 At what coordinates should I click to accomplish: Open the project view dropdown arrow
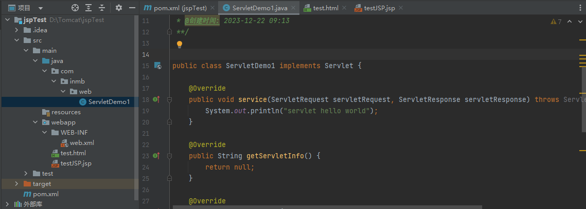click(x=41, y=8)
